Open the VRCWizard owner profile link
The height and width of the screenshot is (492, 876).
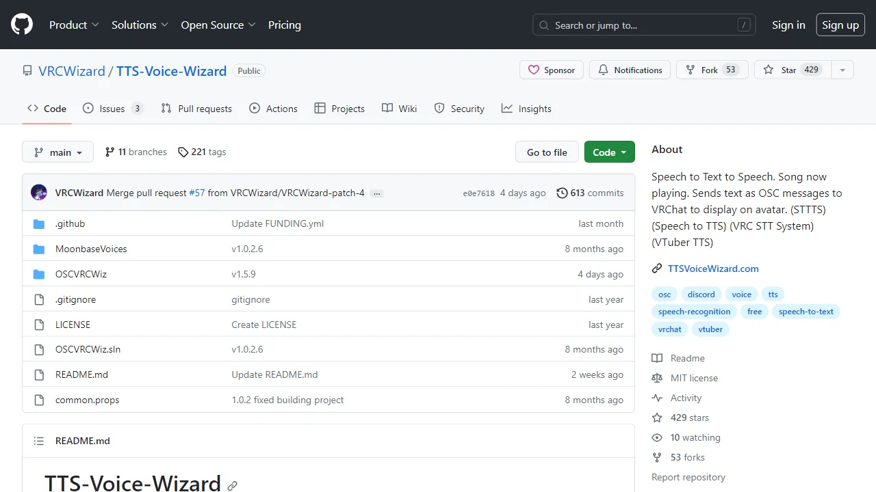pos(72,71)
